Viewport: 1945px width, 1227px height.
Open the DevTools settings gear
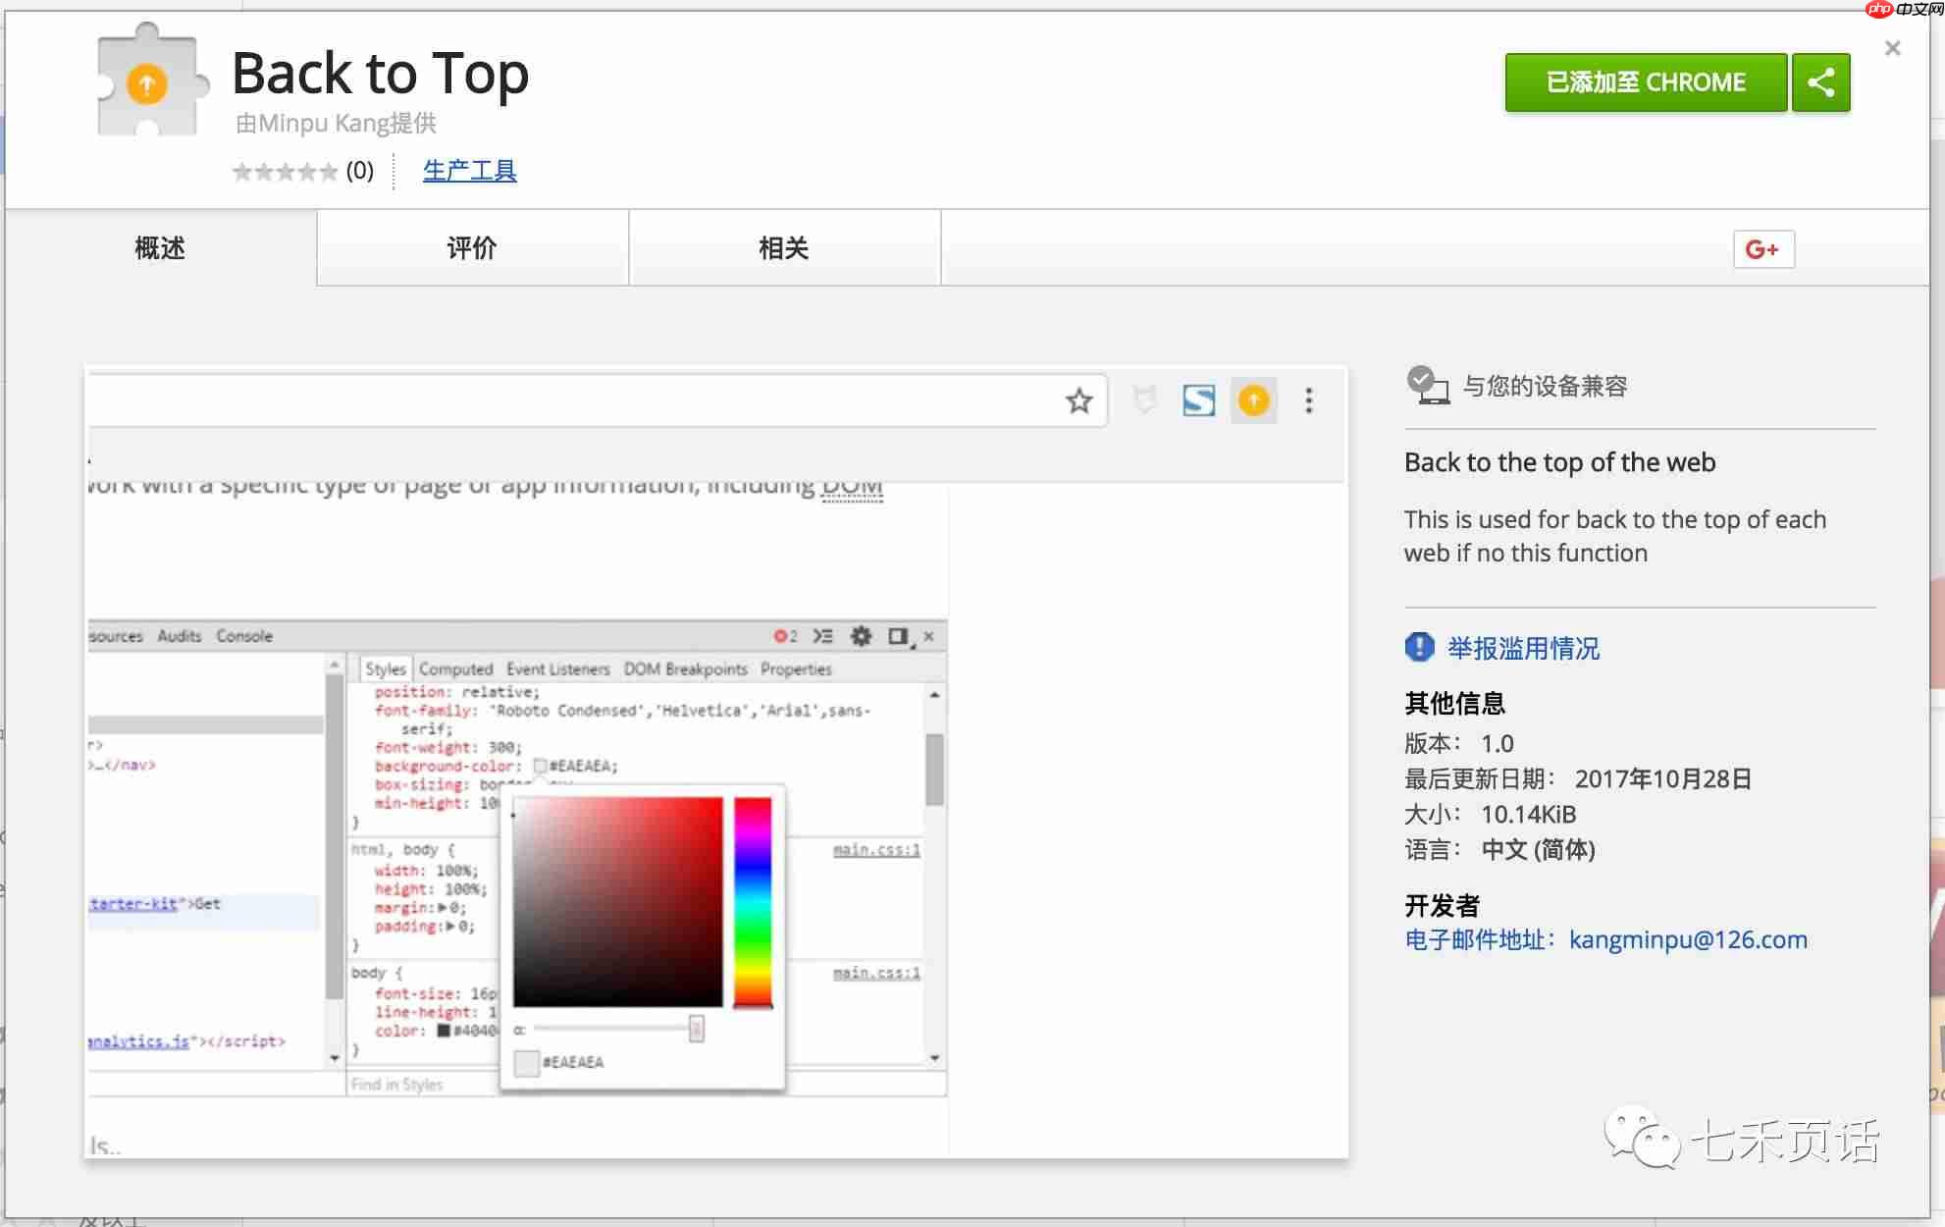(861, 635)
